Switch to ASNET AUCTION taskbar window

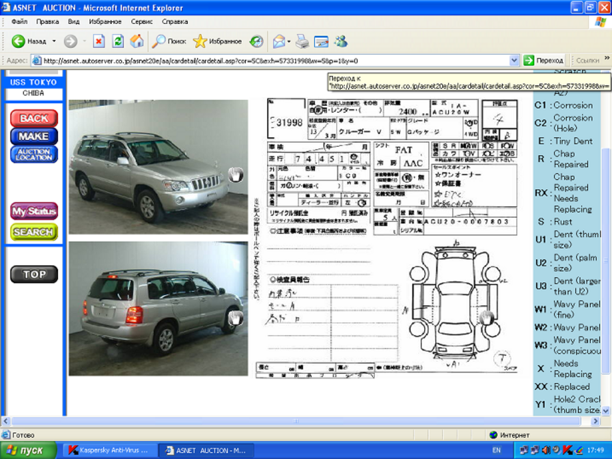[206, 450]
